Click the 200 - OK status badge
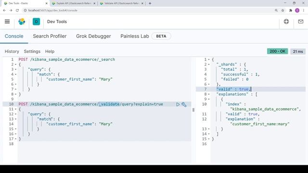The height and width of the screenshot is (173, 308). coord(277,51)
